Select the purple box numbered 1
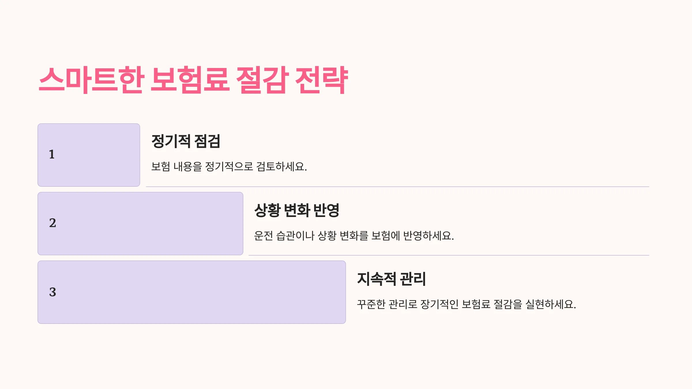This screenshot has width=692, height=389. click(x=89, y=155)
